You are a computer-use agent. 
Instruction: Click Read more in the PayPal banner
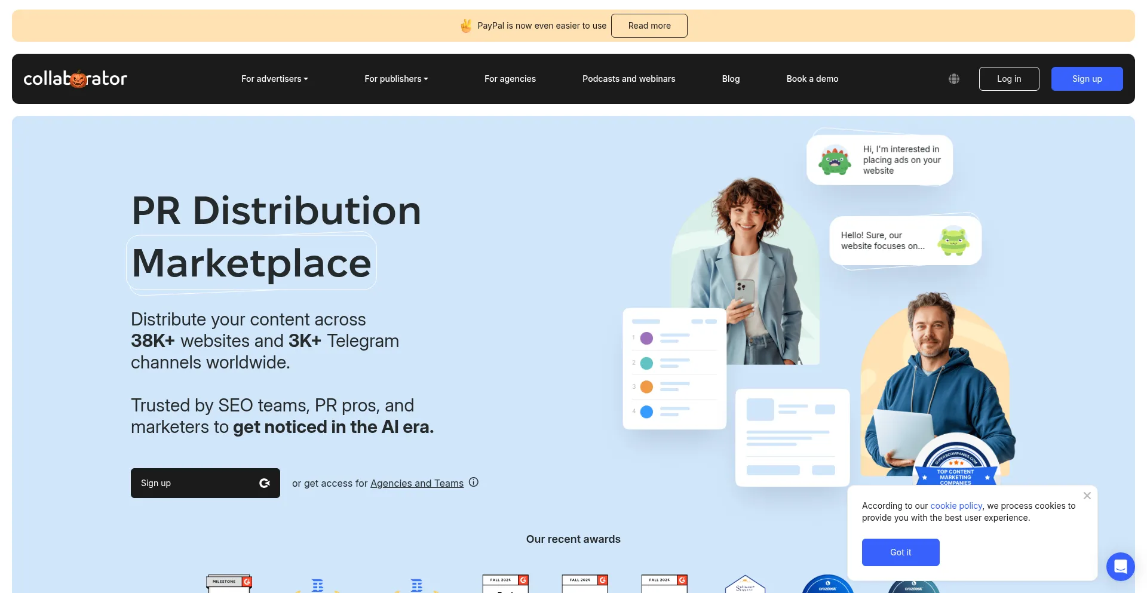click(649, 26)
